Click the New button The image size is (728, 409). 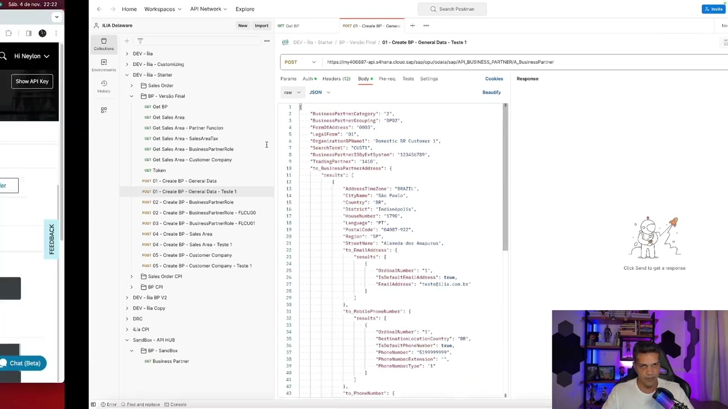coord(243,26)
